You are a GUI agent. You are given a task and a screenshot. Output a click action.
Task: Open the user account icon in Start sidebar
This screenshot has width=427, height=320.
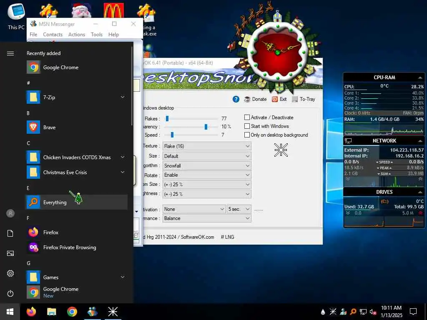(x=10, y=213)
